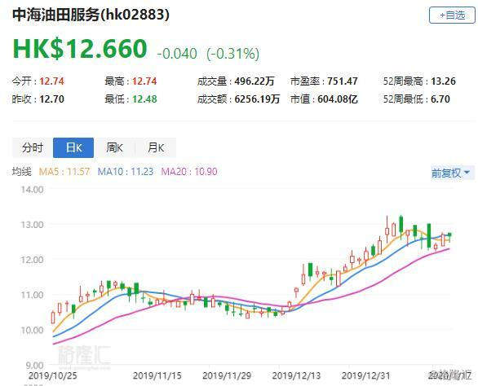Click the MA20 : 10.90 legend label
This screenshot has width=478, height=386.
click(x=189, y=171)
